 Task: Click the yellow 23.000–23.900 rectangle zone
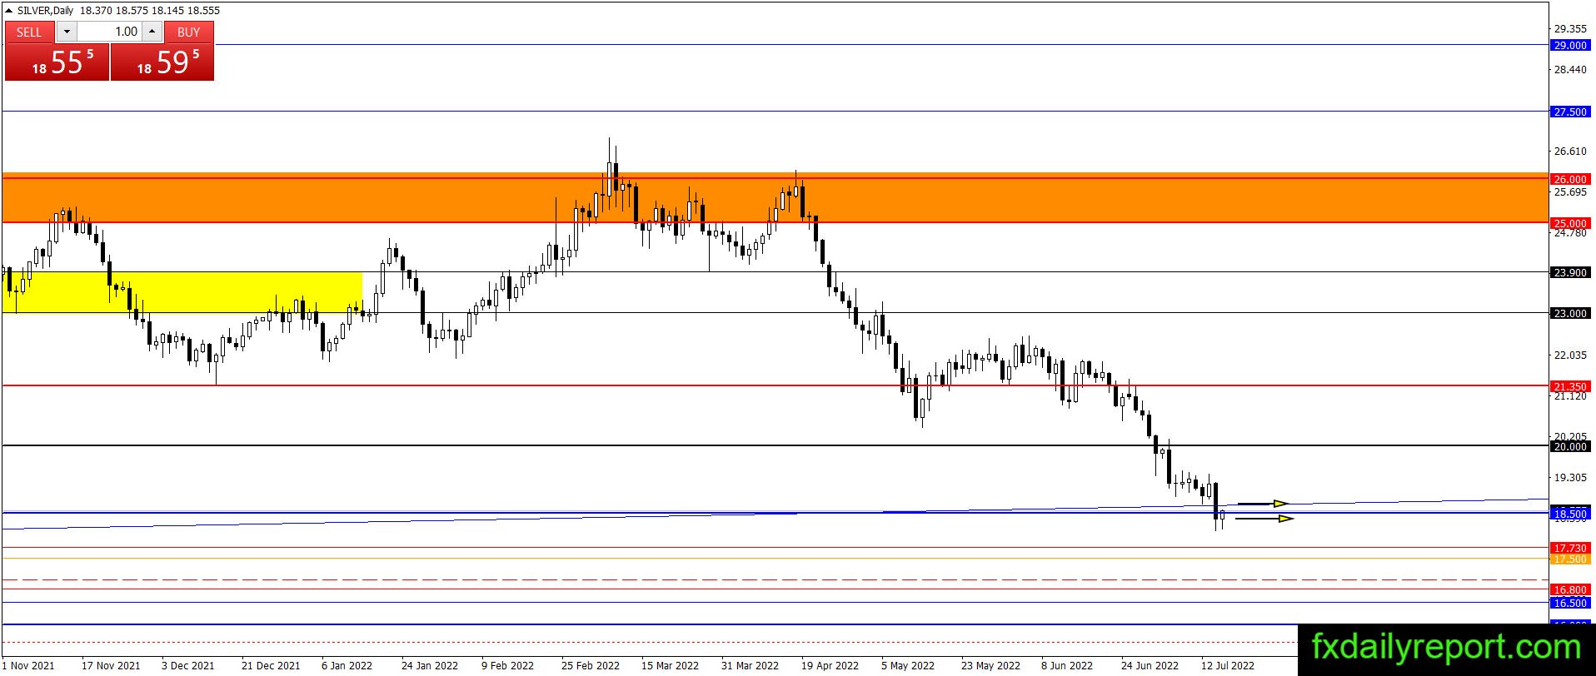point(182,292)
